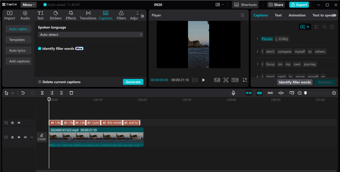Screen dimensions: 340x172
Task: Open the Audio panel
Action: click(x=25, y=15)
